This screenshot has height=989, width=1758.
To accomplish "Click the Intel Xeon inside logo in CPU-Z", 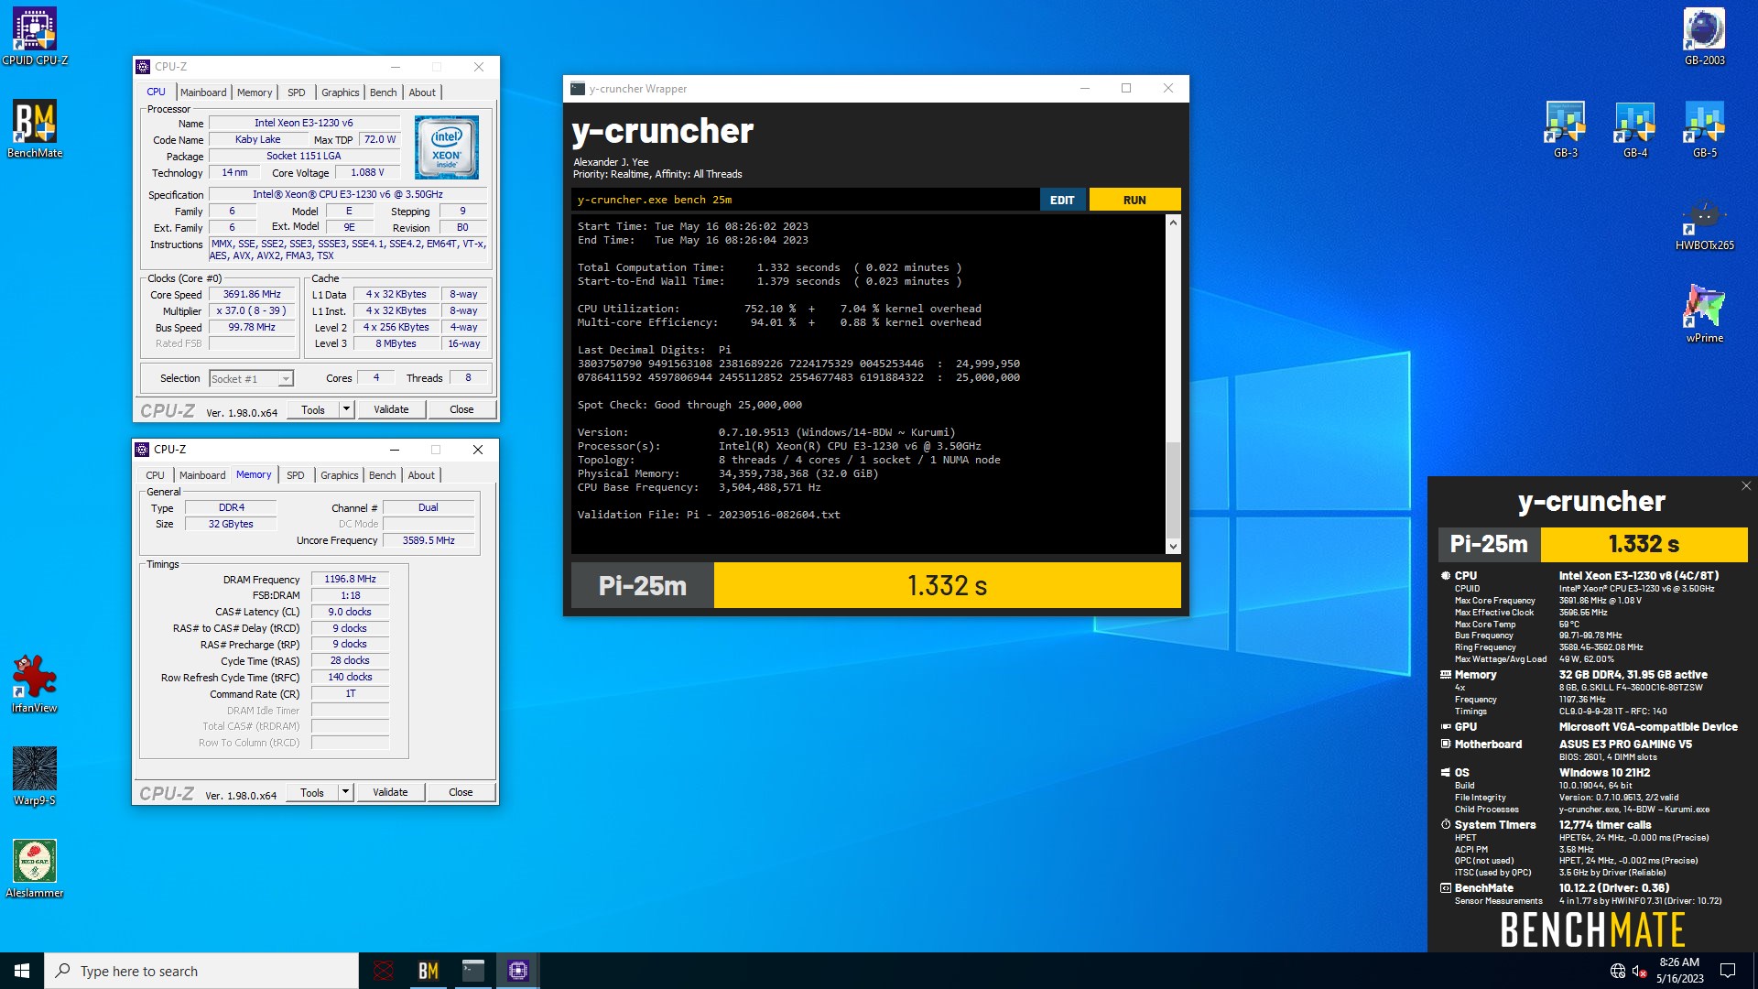I will [x=446, y=147].
